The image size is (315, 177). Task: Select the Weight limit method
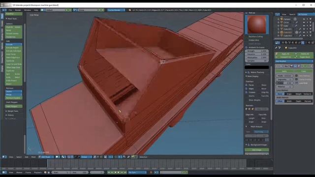click(x=298, y=94)
